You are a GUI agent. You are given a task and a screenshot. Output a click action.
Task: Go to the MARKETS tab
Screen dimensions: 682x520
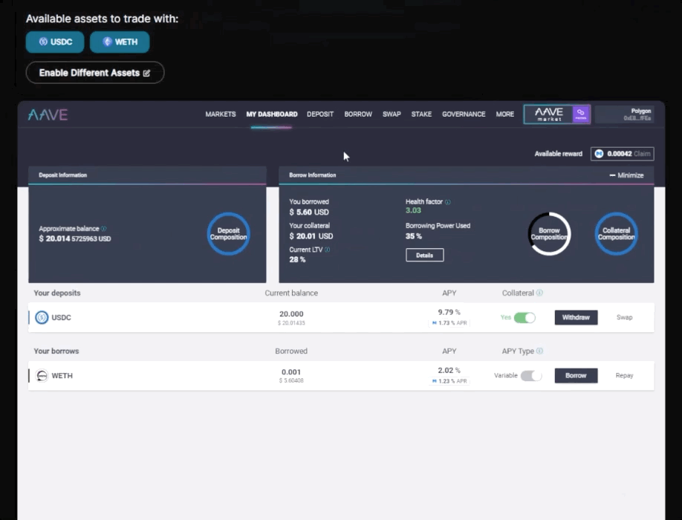(221, 114)
